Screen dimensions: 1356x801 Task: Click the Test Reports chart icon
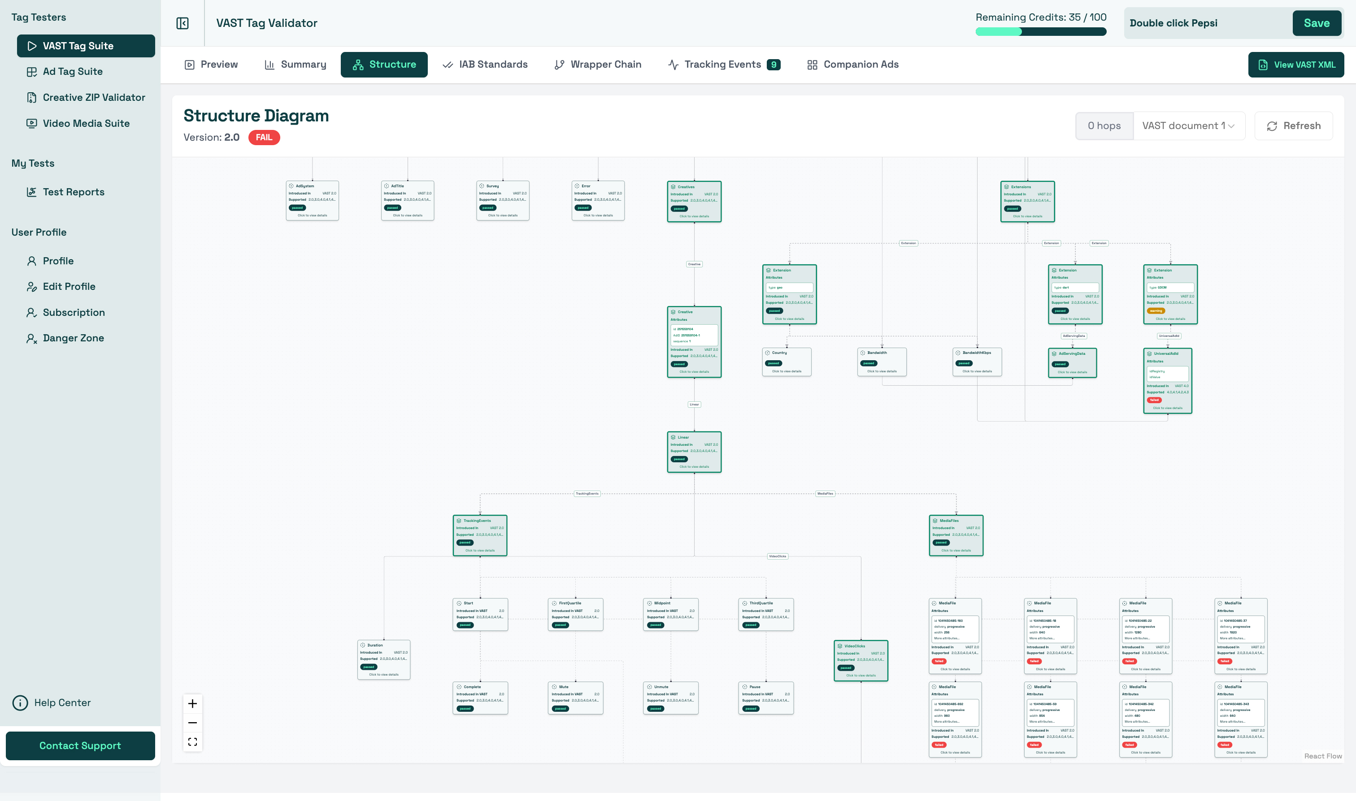(x=32, y=192)
